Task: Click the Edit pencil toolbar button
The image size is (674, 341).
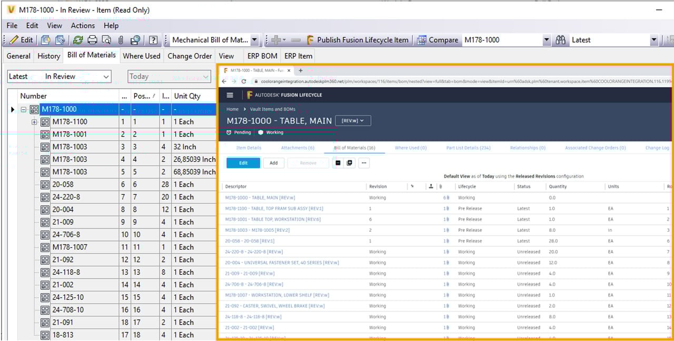Action: click(x=21, y=40)
